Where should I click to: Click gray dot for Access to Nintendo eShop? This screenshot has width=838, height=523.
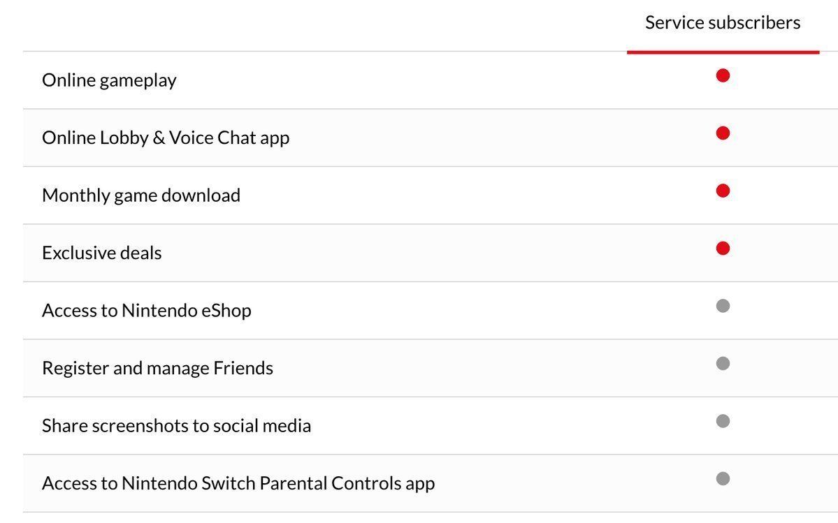tap(723, 306)
